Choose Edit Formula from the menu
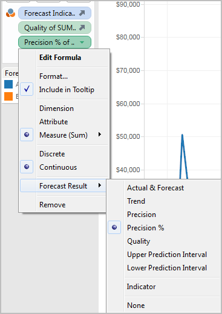The height and width of the screenshot is (314, 222). click(60, 58)
